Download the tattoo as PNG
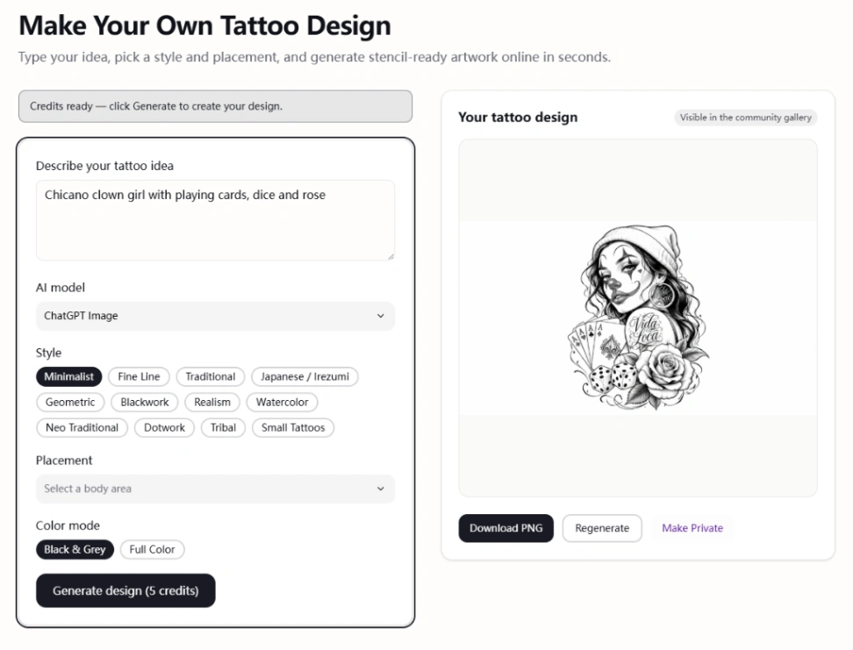 pyautogui.click(x=506, y=528)
